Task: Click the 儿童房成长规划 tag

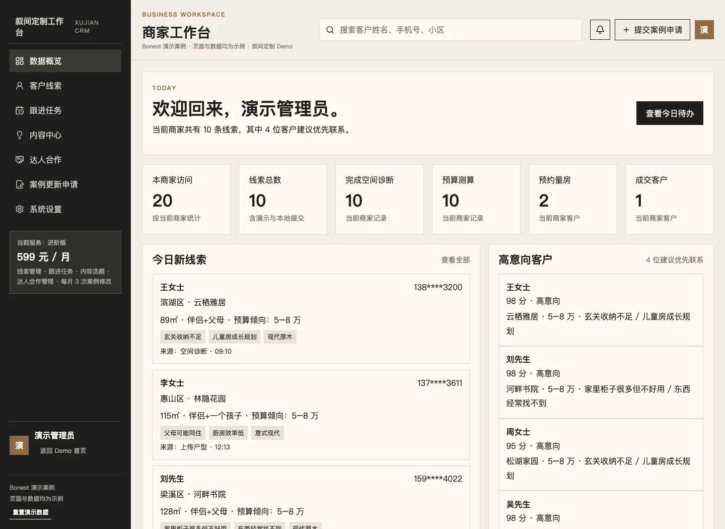Action: [235, 337]
